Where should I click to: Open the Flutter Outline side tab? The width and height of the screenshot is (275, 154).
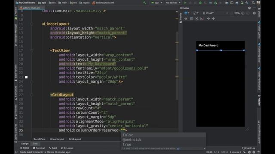tap(259, 30)
